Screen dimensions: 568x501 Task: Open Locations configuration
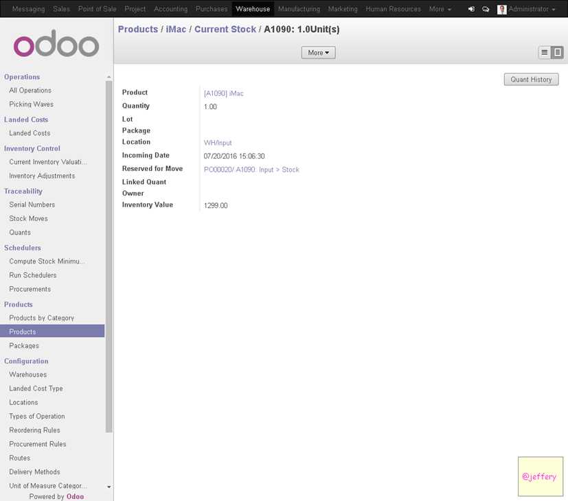23,403
